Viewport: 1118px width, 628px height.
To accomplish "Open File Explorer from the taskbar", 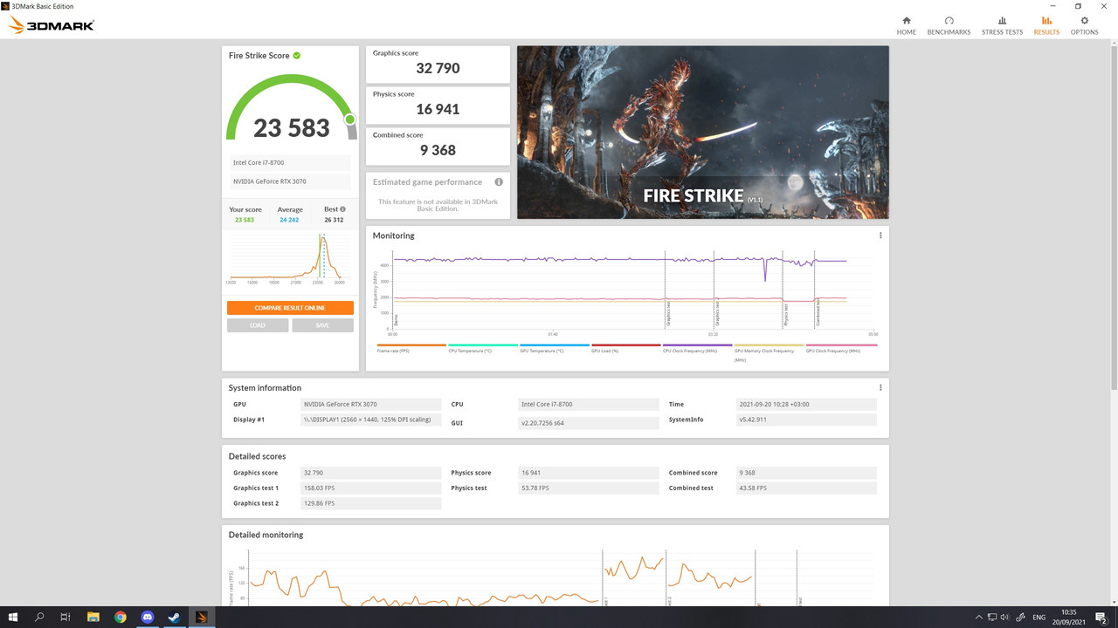I will (93, 617).
